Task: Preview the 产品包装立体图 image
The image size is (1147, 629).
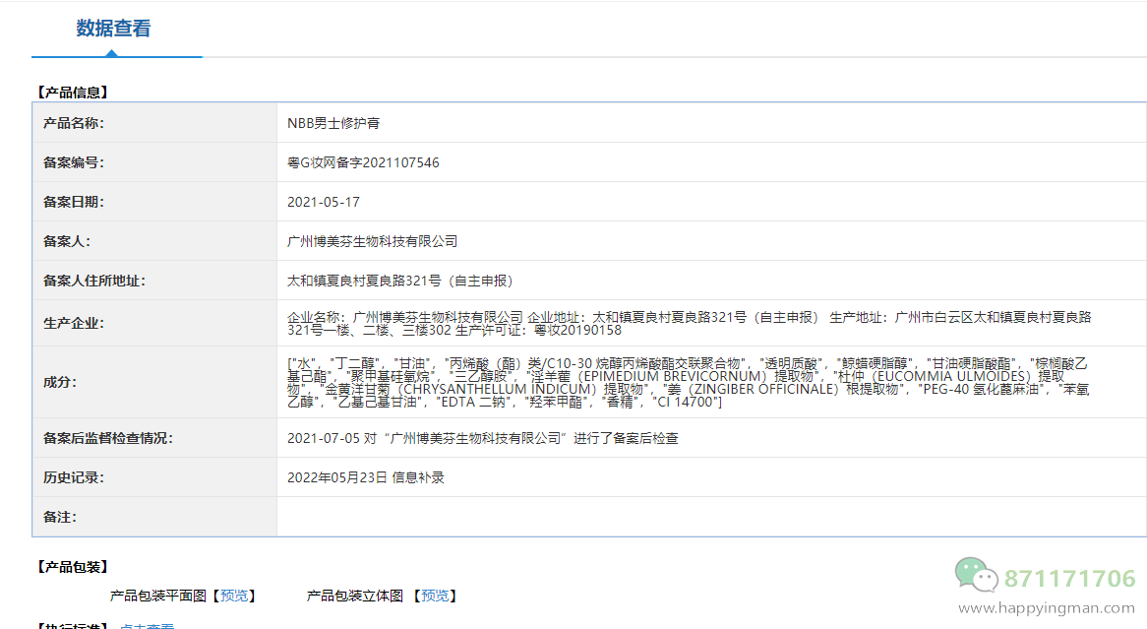Action: point(434,596)
